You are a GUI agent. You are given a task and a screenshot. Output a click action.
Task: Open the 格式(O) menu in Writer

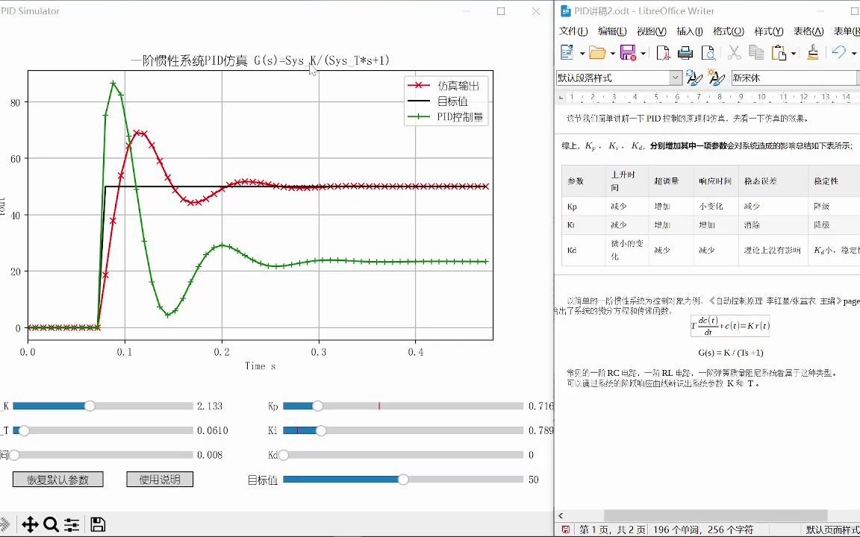pos(728,31)
